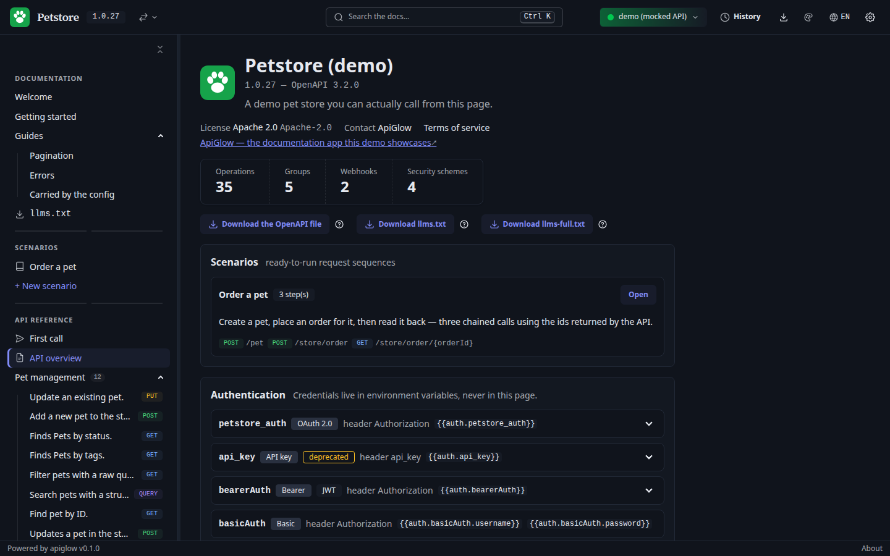
Task: Click the Order a pet scenario icon in sidebar
Action: pyautogui.click(x=20, y=267)
